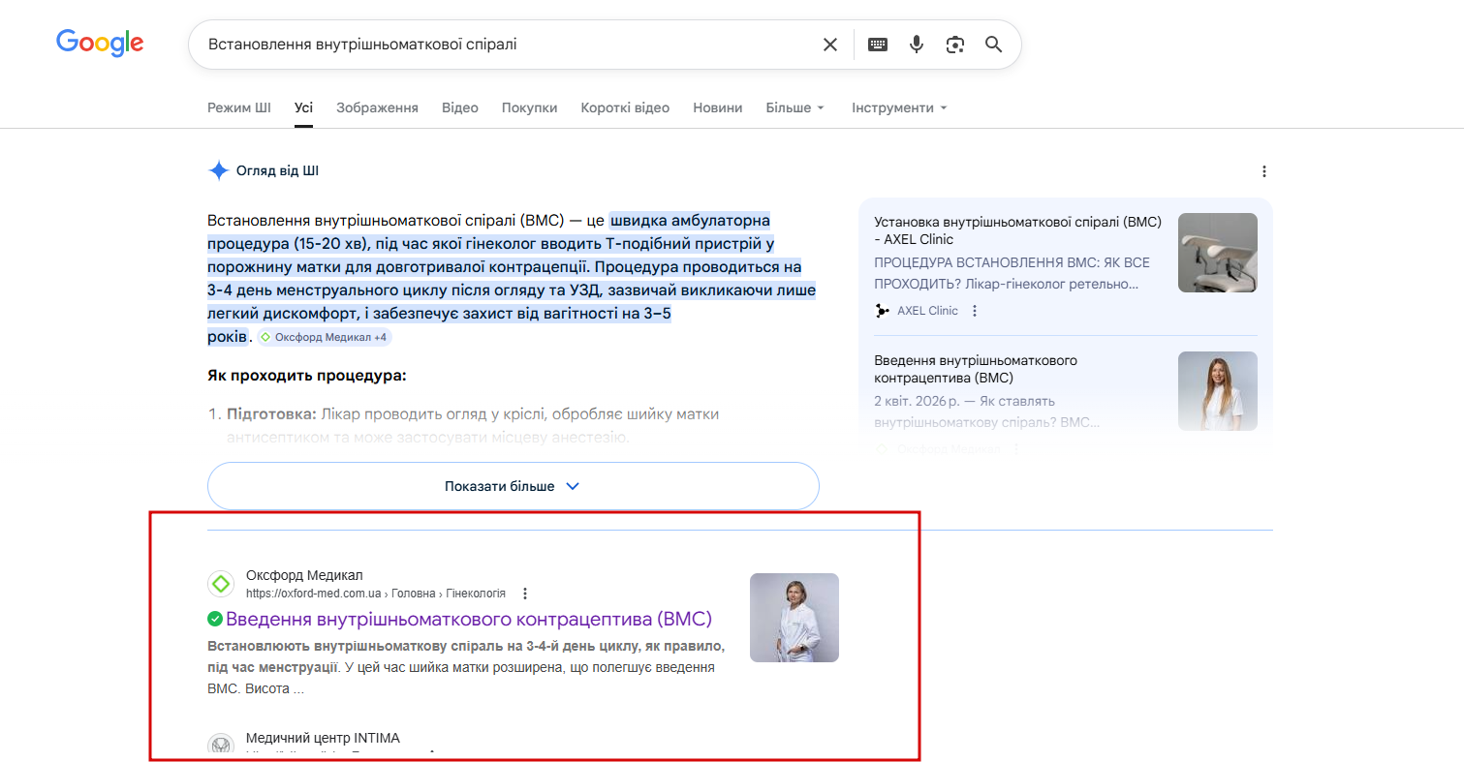Click the magnifying glass search icon

(x=993, y=45)
